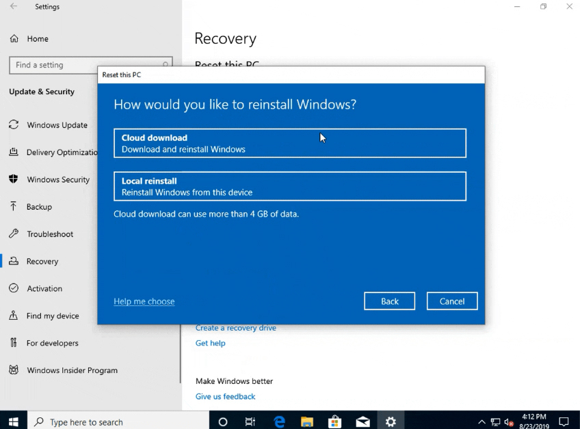This screenshot has width=580, height=429.
Task: Choose Cloud download option
Action: (290, 143)
